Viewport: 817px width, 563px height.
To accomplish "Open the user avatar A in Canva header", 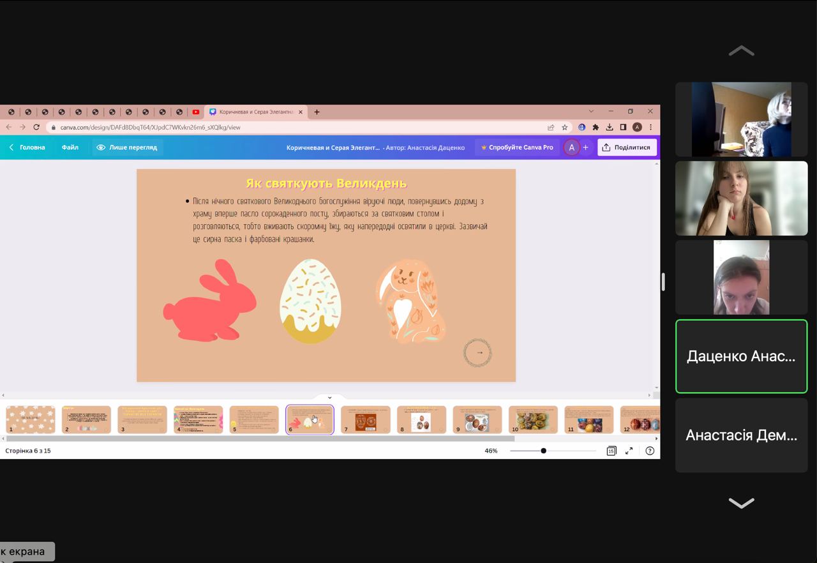I will pyautogui.click(x=571, y=147).
